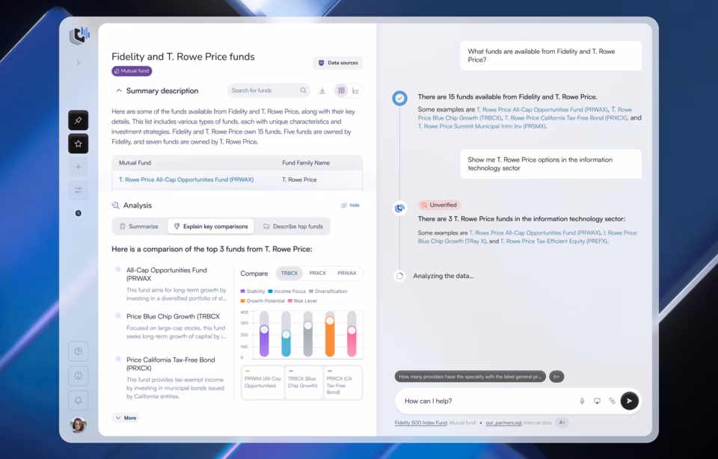The height and width of the screenshot is (459, 718).
Task: Click the Growth Potential legend swatch
Action: (242, 301)
